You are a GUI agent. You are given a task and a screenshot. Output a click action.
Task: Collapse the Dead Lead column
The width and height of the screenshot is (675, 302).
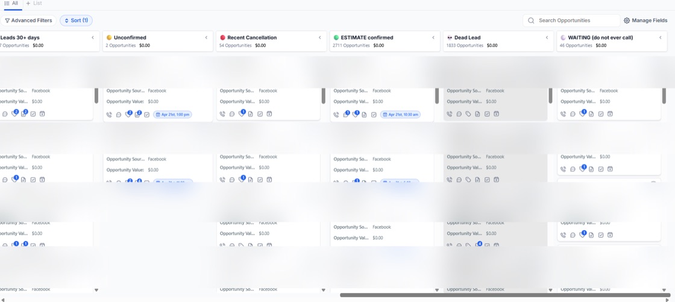point(547,37)
